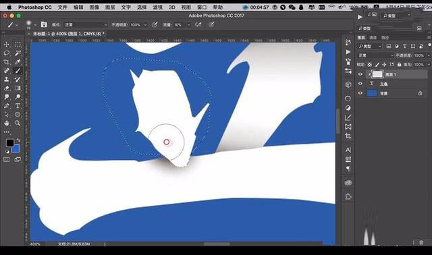Hide the 背景 layer via its eye icon
432x255 pixels.
point(360,93)
